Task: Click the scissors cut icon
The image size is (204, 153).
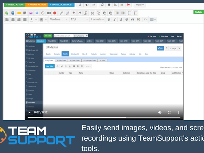Action: pos(92,13)
